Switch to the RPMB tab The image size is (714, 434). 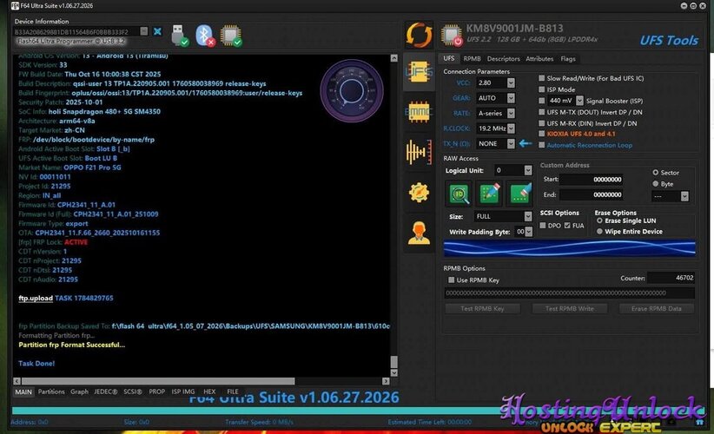tap(472, 59)
